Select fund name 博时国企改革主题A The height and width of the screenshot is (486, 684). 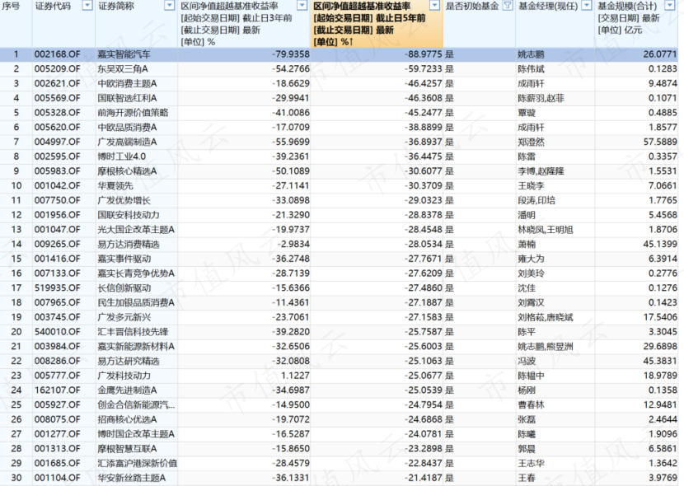point(136,434)
